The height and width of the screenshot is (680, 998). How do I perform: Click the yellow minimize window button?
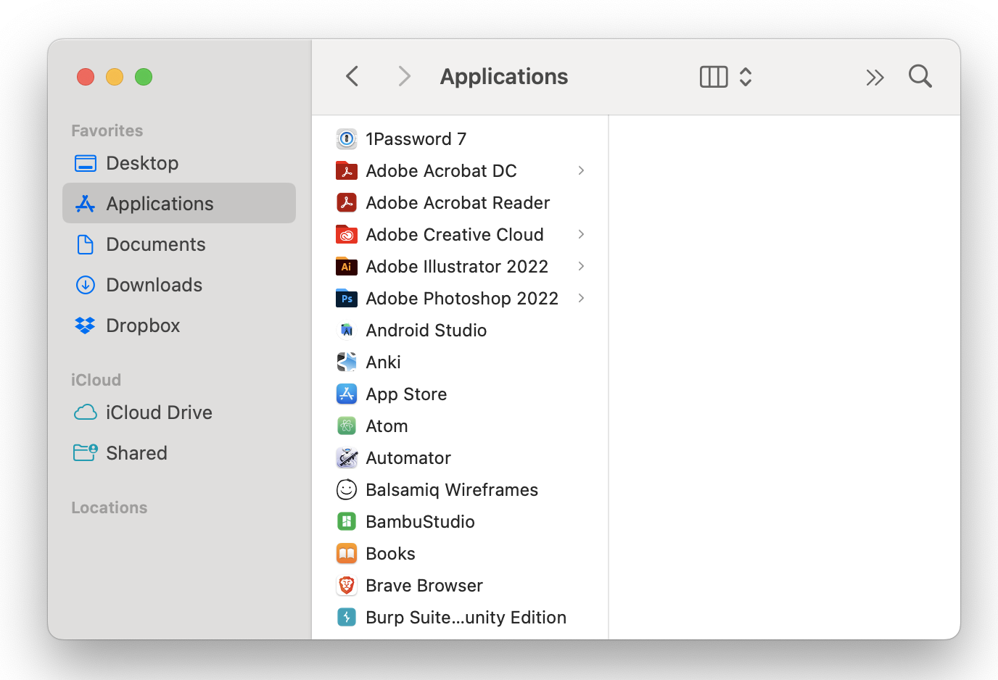click(x=115, y=77)
